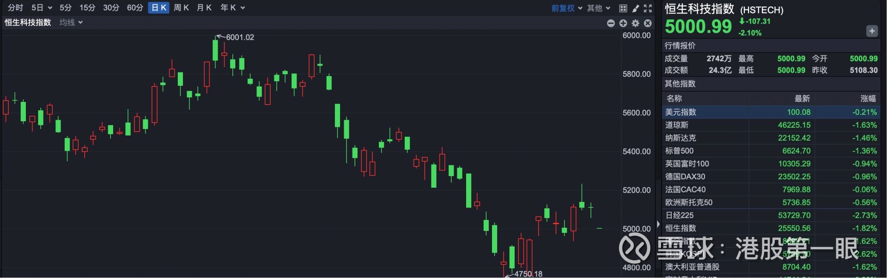Select the 美元指数 row
Screen dimensions: 887x278
(x=771, y=112)
